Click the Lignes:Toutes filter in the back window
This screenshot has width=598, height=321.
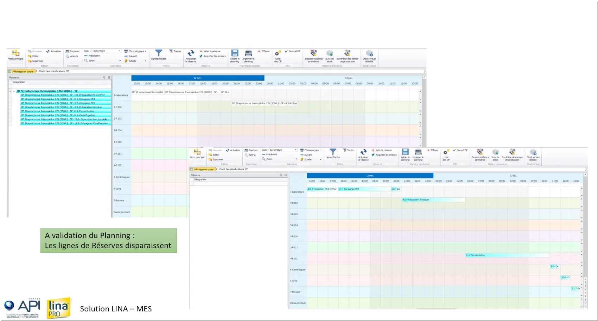[x=159, y=55]
